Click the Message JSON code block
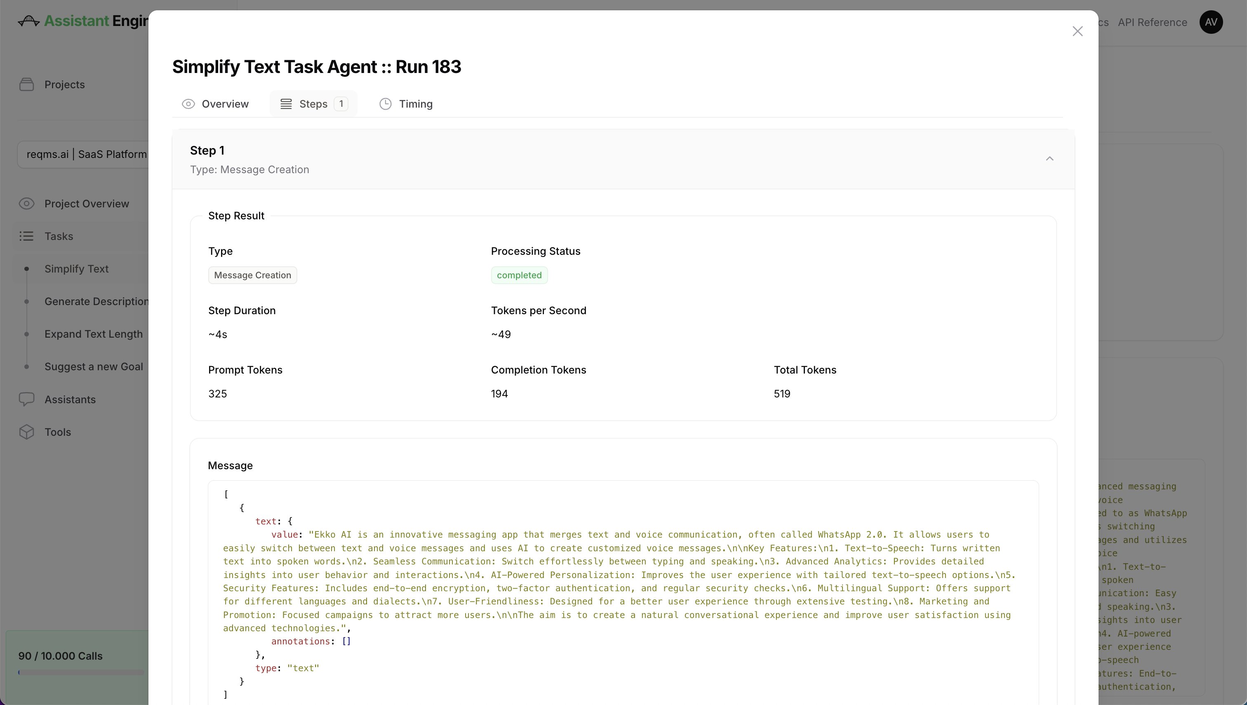Viewport: 1247px width, 705px height. pos(623,593)
